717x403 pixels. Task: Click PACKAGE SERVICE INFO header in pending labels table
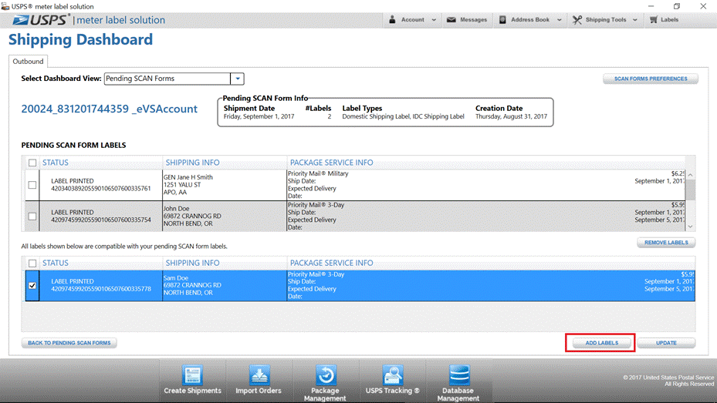332,163
